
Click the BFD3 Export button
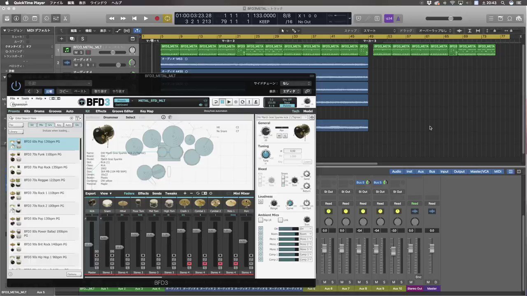90,193
